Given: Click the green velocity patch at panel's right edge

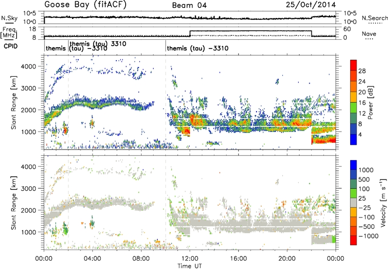Looking at the screenshot, I should (x=334, y=239).
